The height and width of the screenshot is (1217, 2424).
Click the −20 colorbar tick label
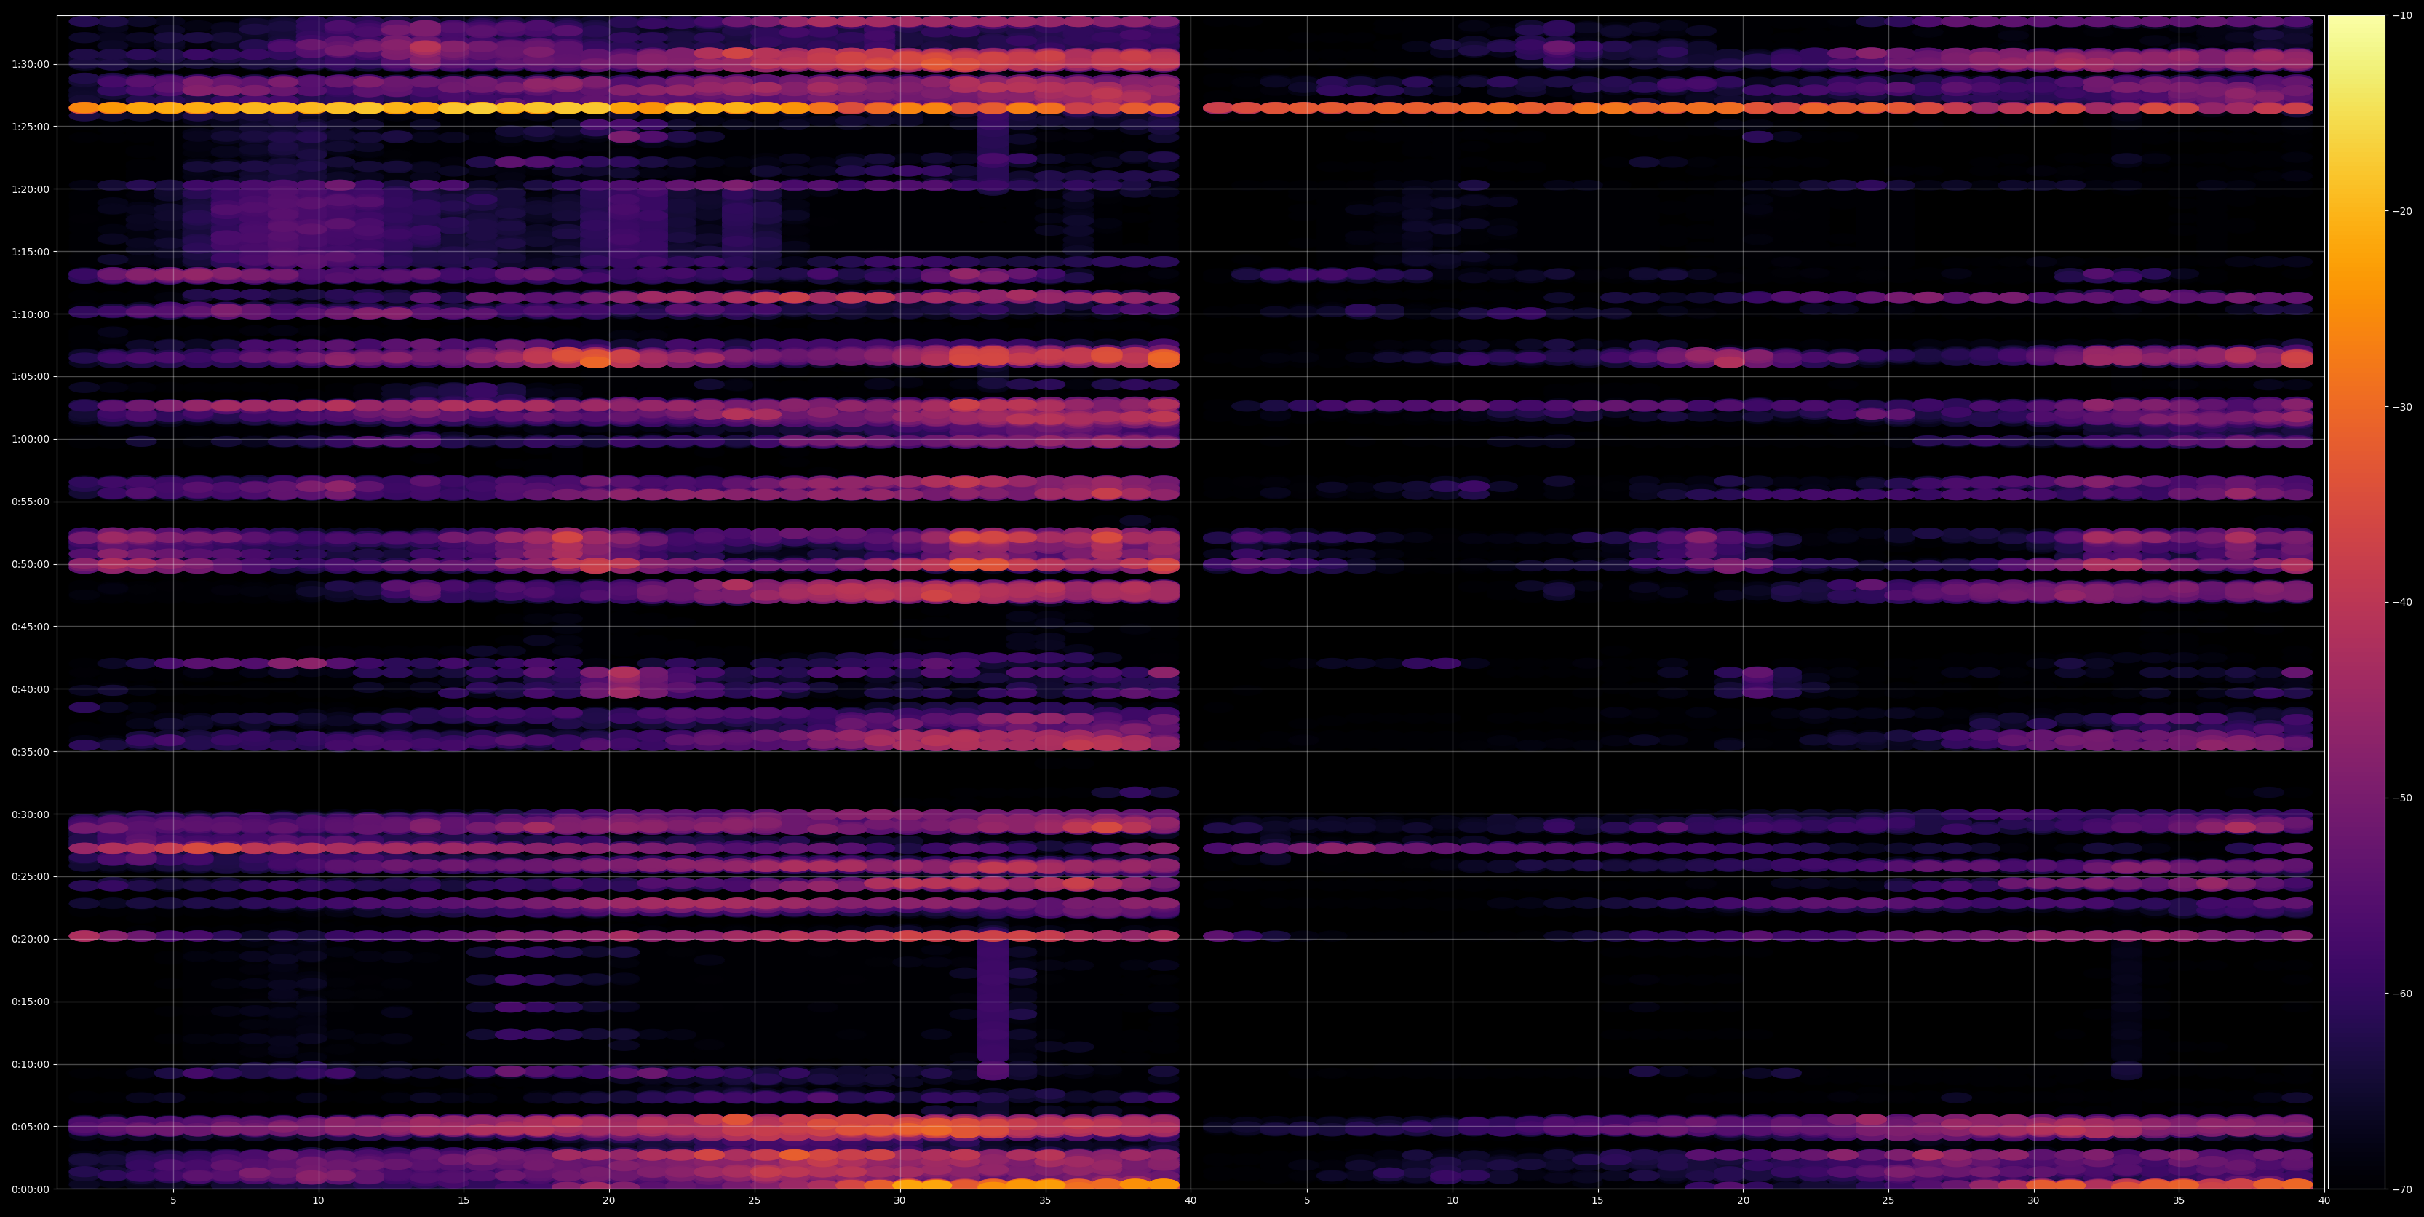tap(2402, 212)
